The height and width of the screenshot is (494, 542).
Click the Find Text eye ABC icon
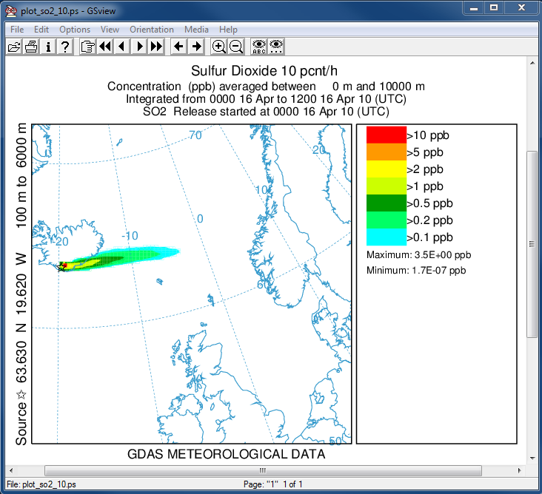(259, 47)
